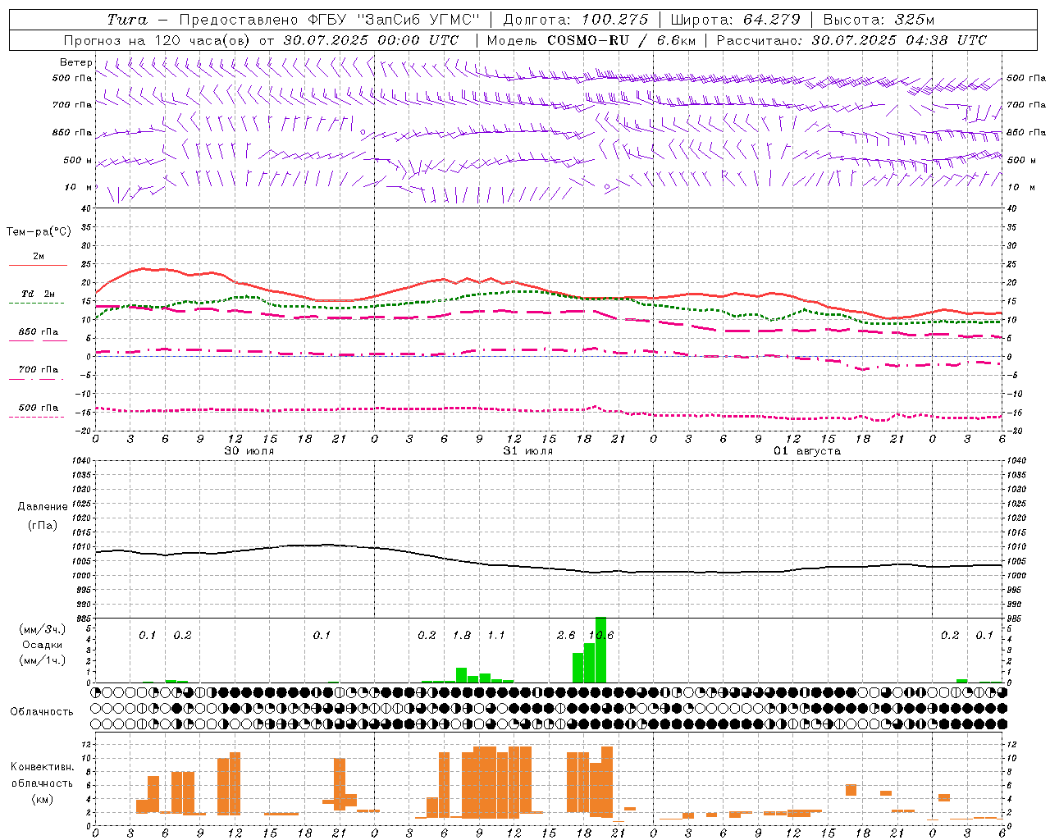Screen dimensions: 1050x840
Task: Click the unit label "(мм/1ч.)"
Action: coord(43,660)
